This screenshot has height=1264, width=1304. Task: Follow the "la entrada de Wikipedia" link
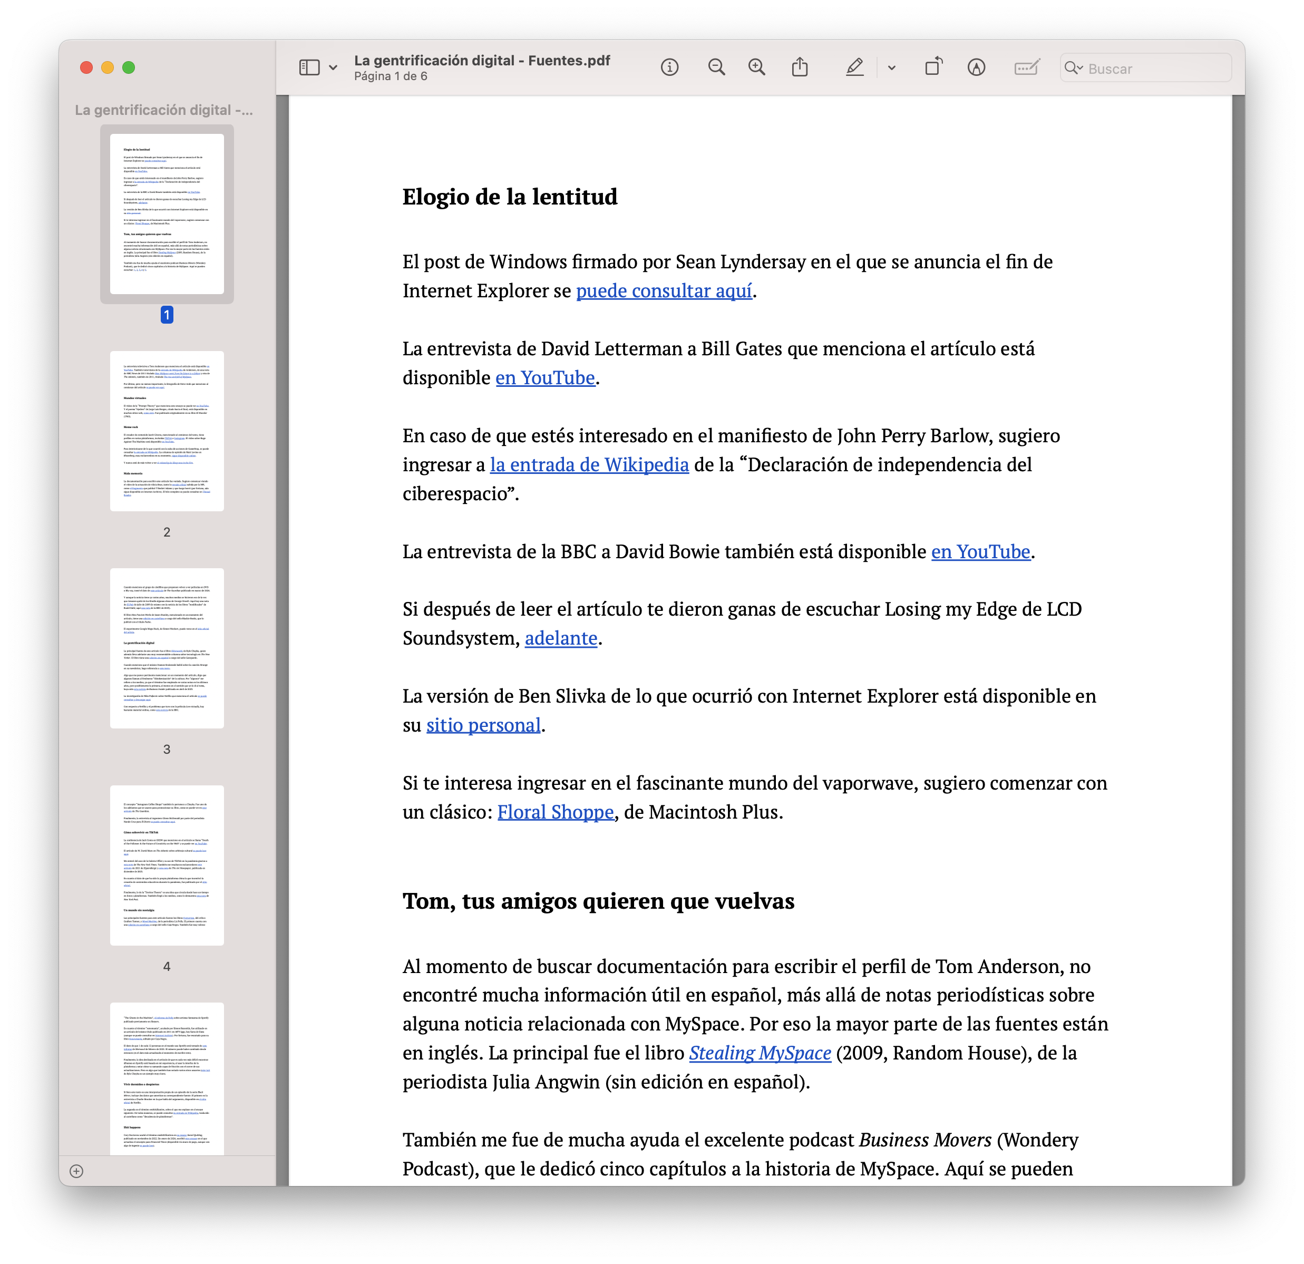pos(589,464)
